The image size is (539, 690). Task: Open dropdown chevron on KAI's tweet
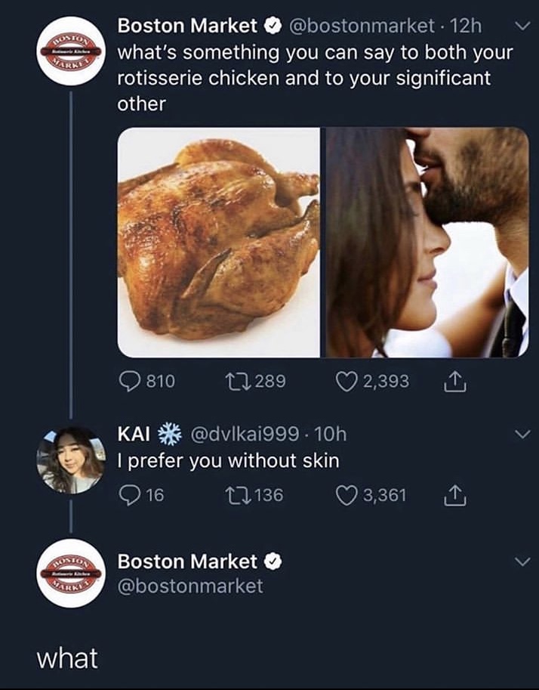[521, 435]
